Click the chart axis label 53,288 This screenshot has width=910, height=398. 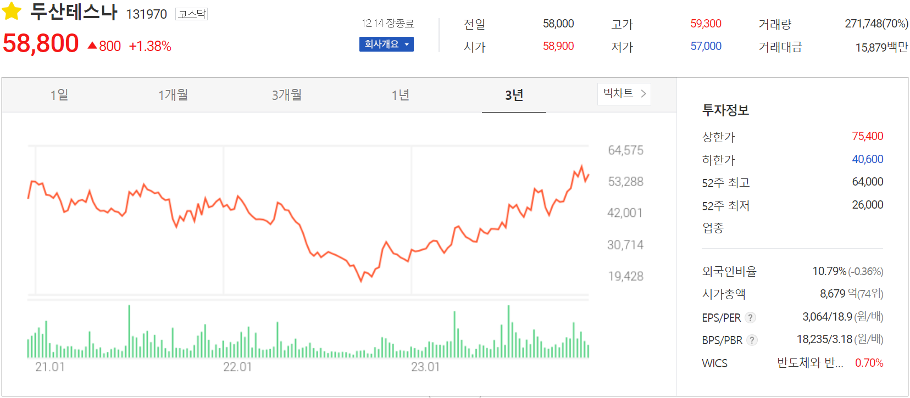pyautogui.click(x=625, y=182)
